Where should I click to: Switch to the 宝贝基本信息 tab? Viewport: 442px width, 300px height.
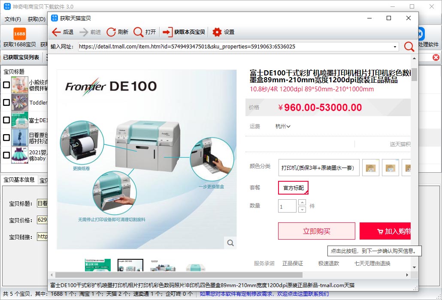(x=19, y=180)
